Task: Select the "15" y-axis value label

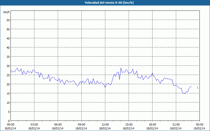Action: click(8, 94)
